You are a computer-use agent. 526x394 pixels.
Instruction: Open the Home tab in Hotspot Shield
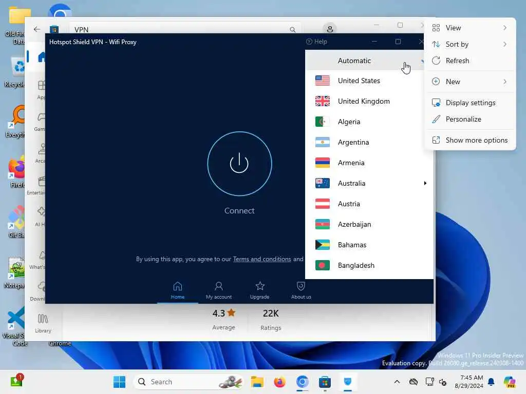(x=177, y=290)
